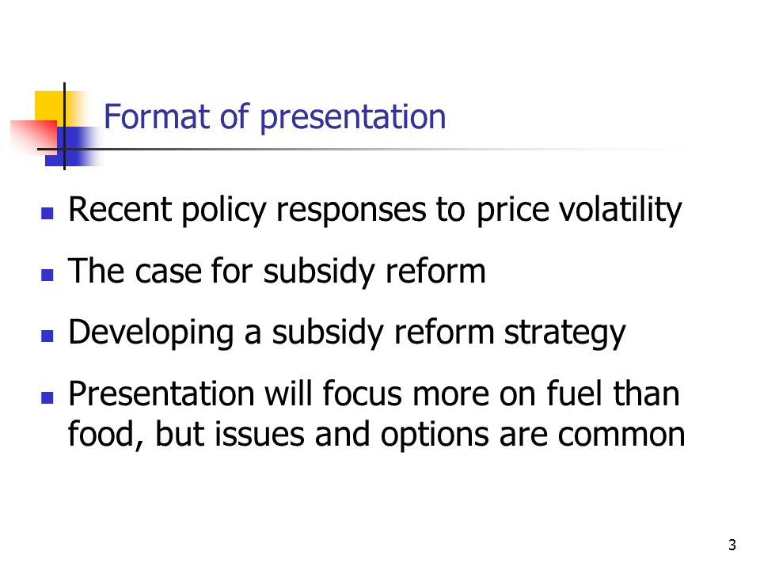Click the 'Format of presentation' slide title
760x570 pixels.
tap(275, 118)
